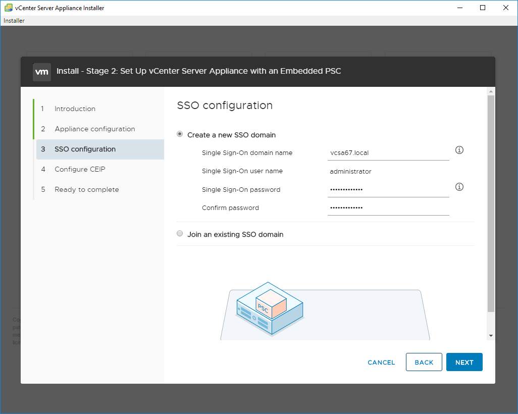This screenshot has width=518, height=414.
Task: Click the Single Sign-On domain name field
Action: pos(388,153)
